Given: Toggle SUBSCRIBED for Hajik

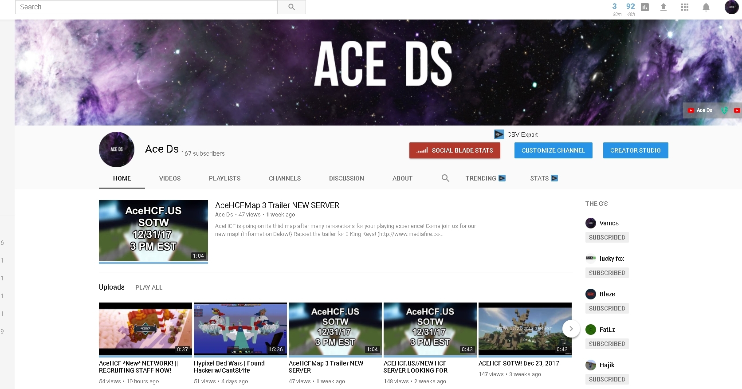Looking at the screenshot, I should point(607,379).
